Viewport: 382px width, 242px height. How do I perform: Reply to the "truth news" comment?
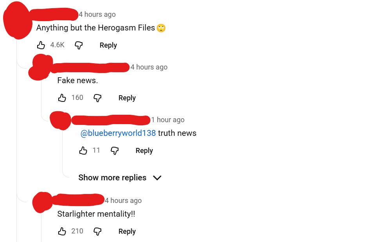(144, 151)
